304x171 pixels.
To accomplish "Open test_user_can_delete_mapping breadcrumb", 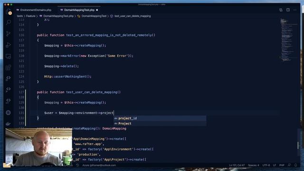I will (133, 16).
